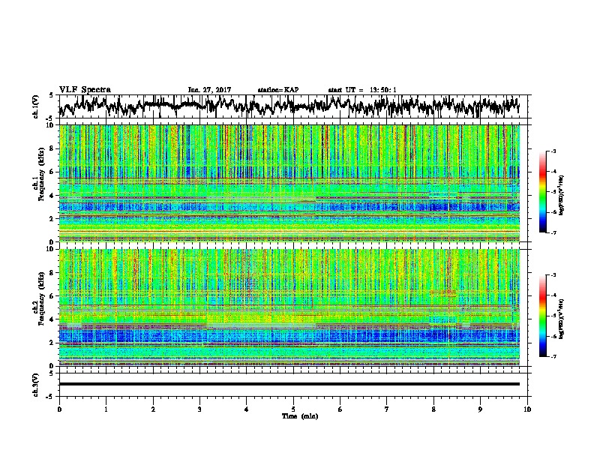Click the ch.1 voltage waveform trace
Image resolution: width=594 pixels, height=459 pixels.
click(x=289, y=106)
